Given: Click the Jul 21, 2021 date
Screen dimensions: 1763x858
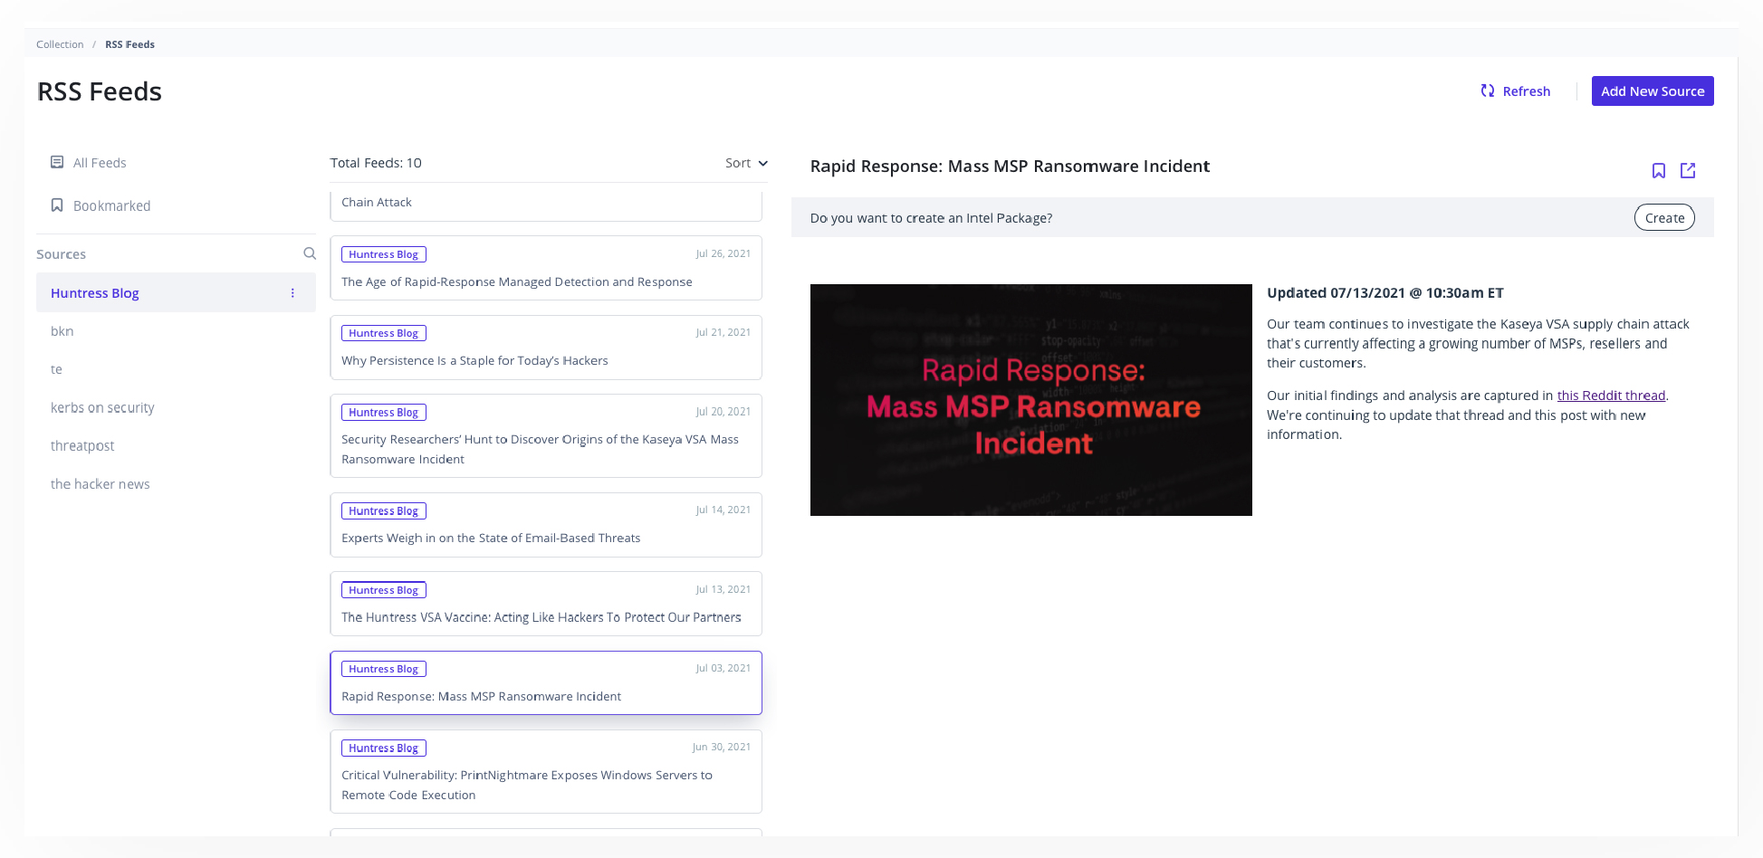Looking at the screenshot, I should (x=723, y=332).
